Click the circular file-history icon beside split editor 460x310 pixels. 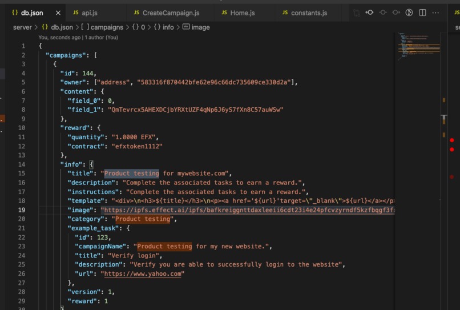coord(409,13)
